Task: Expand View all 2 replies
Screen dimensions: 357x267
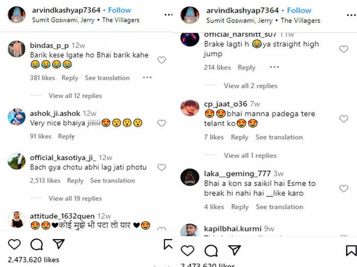Action: coord(251,86)
